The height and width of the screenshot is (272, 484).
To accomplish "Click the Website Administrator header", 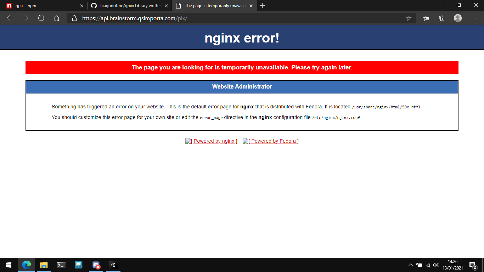I will [242, 87].
